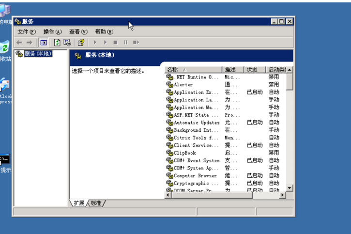Image resolution: width=351 pixels, height=234 pixels.
Task: Click the ClipBook service gear icon
Action: point(169,153)
